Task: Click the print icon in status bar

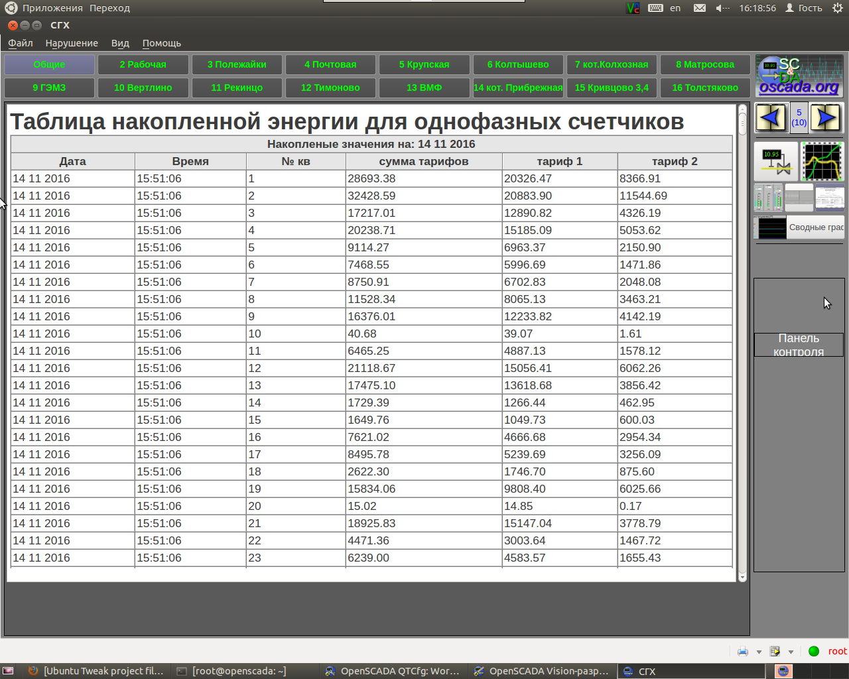Action: point(743,651)
